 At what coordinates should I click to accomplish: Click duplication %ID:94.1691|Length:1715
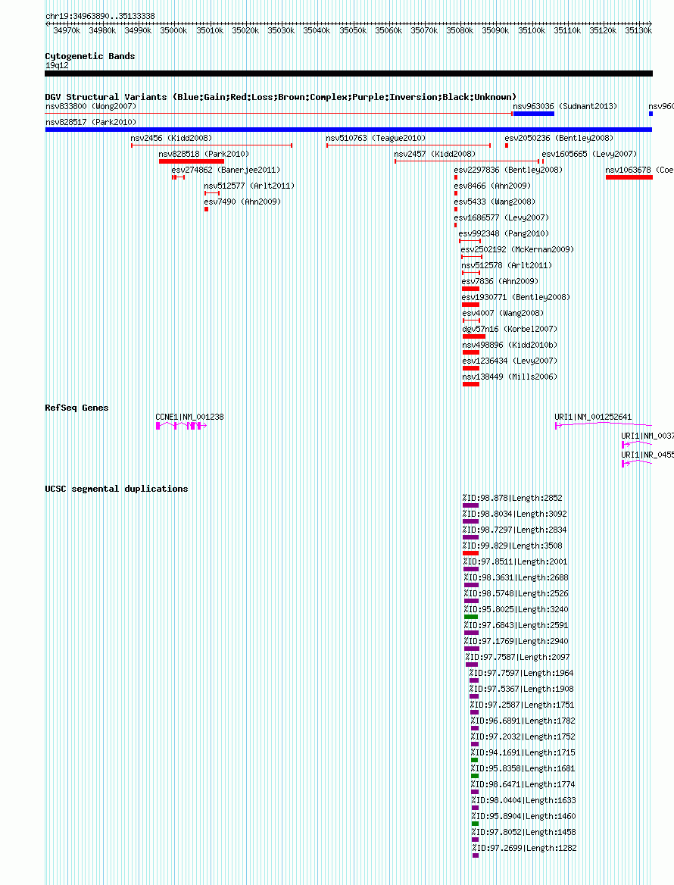[x=523, y=752]
